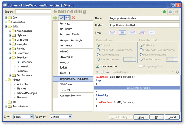Click the Cancel button

click(172, 117)
